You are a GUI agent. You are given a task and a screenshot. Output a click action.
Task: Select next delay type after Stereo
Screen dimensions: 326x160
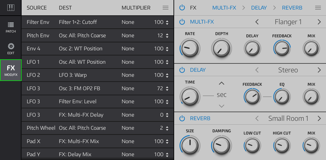(319, 70)
